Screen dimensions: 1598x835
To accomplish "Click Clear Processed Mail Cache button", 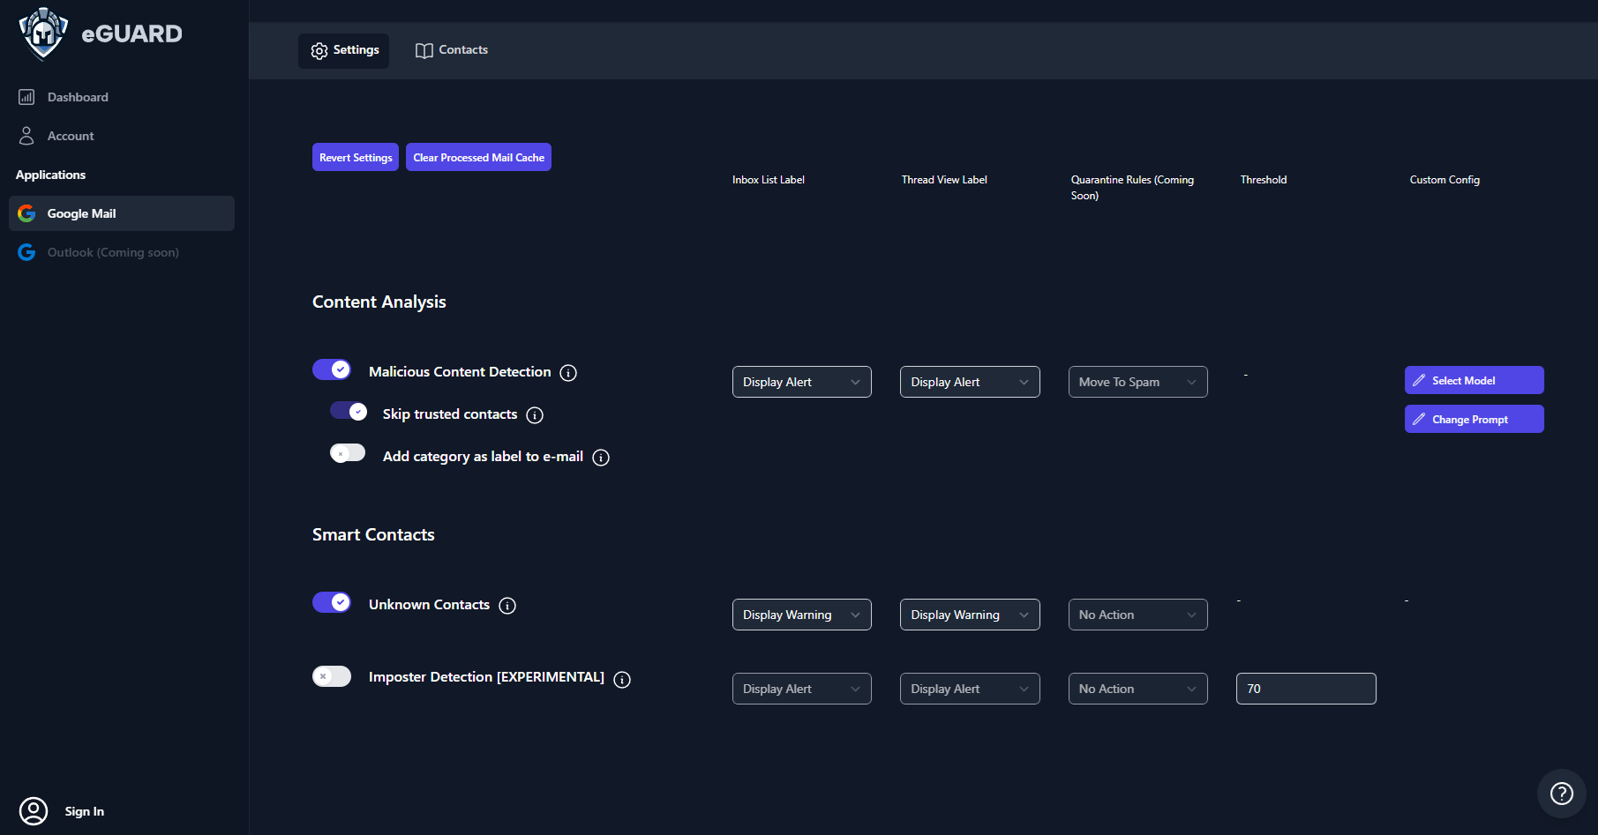I will 478,157.
